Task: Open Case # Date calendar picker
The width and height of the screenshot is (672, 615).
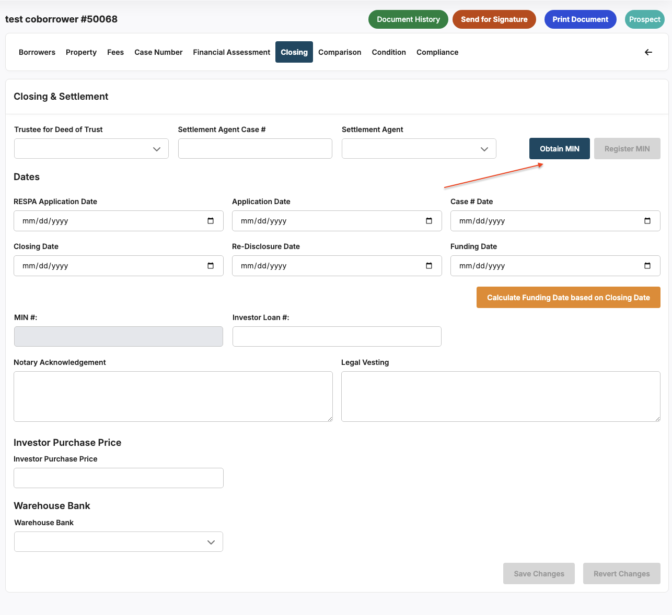Action: pos(647,221)
